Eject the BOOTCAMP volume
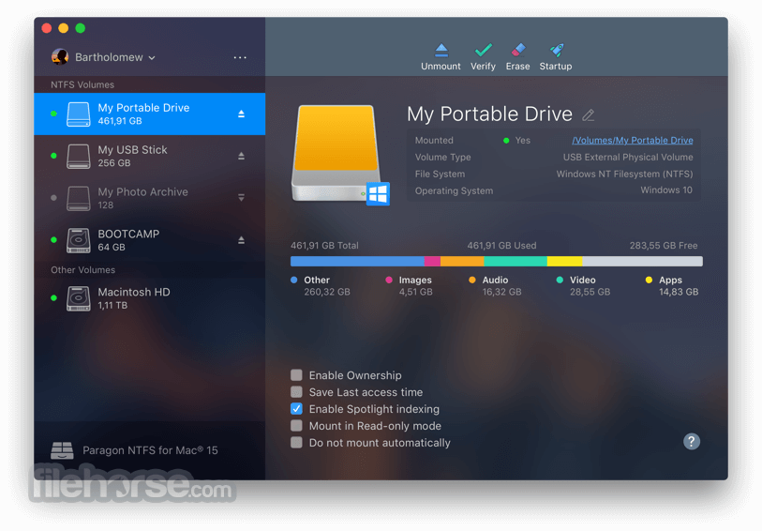The image size is (762, 531). click(x=241, y=240)
